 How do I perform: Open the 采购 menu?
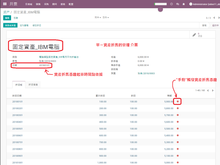tap(46, 4)
